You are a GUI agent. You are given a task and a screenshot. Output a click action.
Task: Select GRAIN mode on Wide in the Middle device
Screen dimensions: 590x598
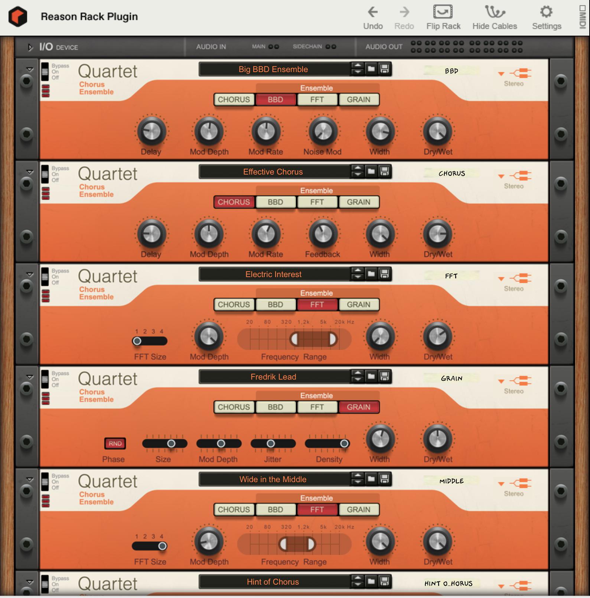[x=359, y=510]
